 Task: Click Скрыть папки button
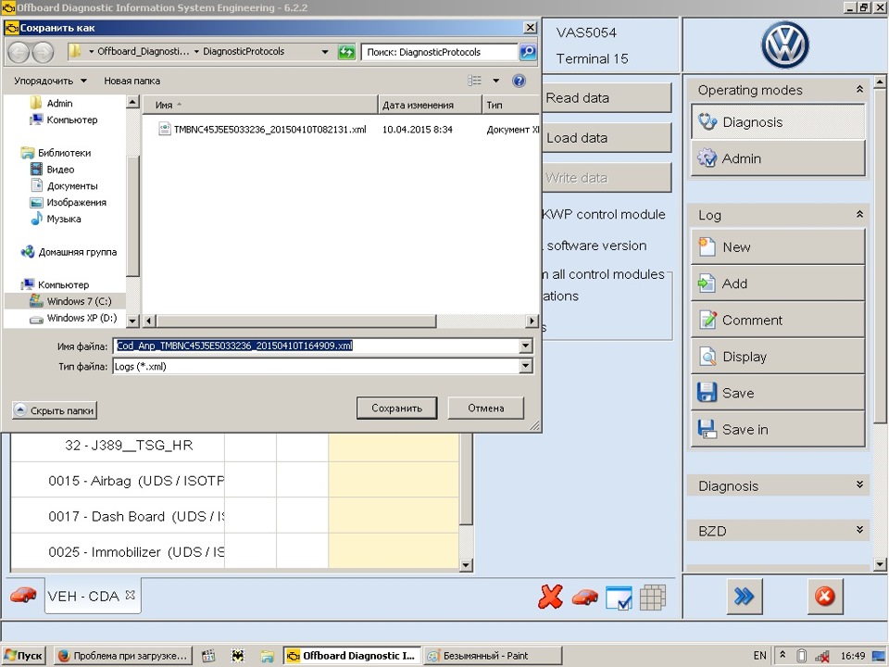[x=55, y=410]
